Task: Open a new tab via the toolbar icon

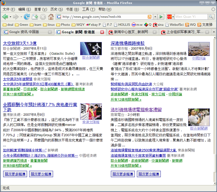Action: click(x=35, y=17)
